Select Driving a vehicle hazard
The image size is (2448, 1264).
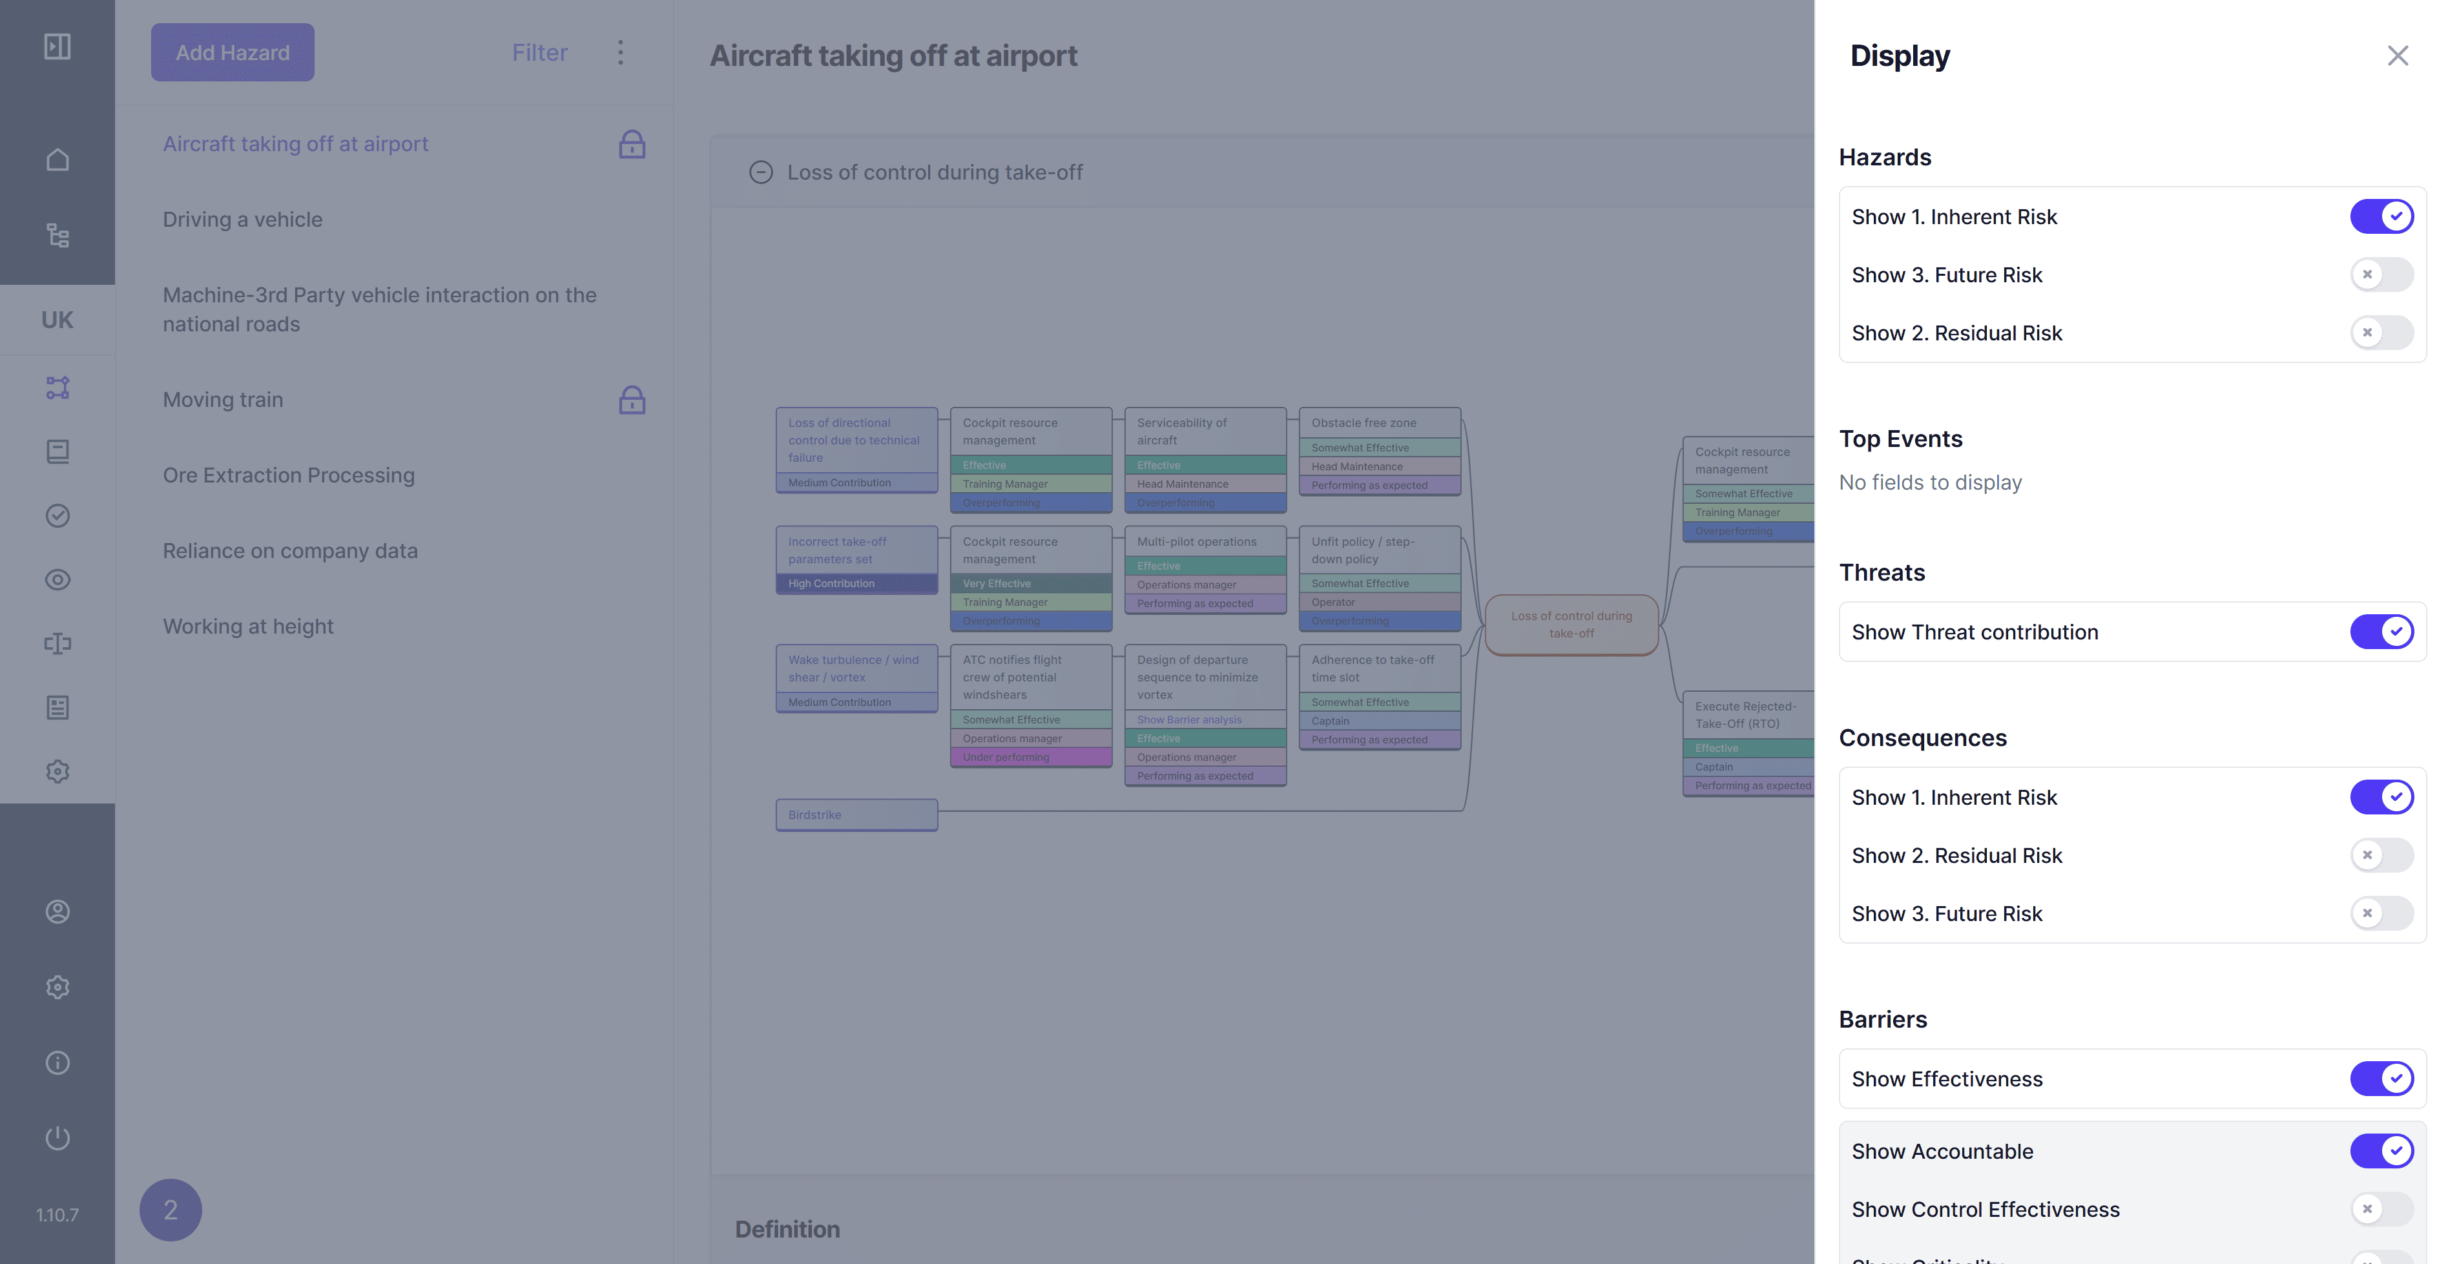242,220
